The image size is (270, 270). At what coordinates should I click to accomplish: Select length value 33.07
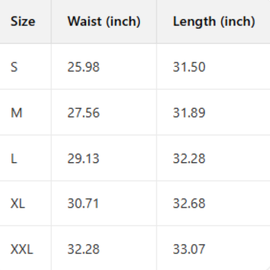click(189, 249)
